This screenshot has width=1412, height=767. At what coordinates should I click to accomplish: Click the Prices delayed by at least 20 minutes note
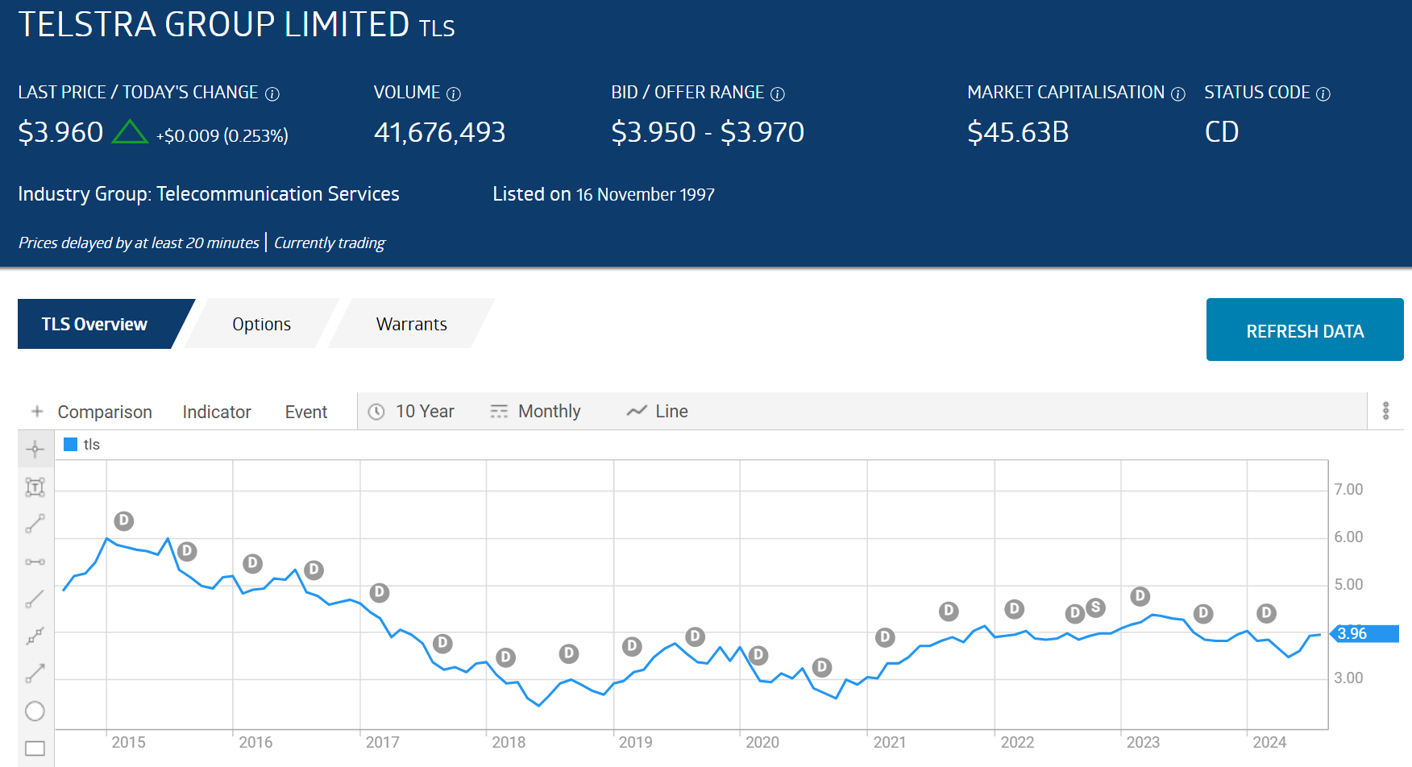(139, 243)
